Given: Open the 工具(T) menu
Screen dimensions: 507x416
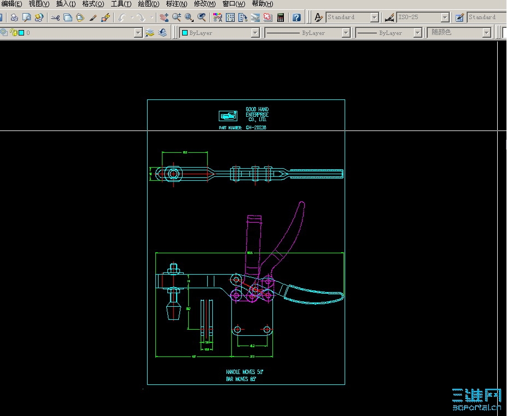Looking at the screenshot, I should click(x=121, y=4).
